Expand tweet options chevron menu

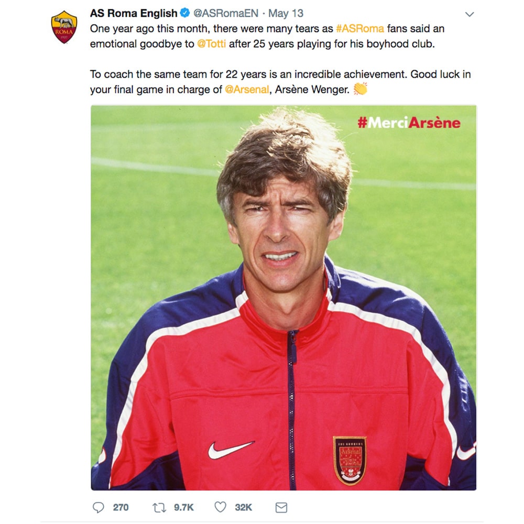[470, 14]
